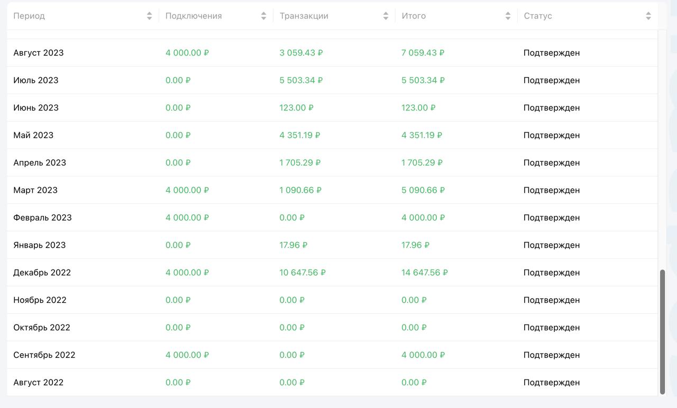677x408 pixels.
Task: Click the Период column header label
Action: tap(29, 16)
